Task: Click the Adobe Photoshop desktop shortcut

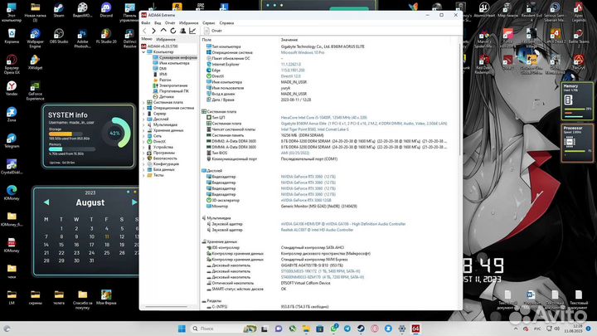Action: point(83,38)
